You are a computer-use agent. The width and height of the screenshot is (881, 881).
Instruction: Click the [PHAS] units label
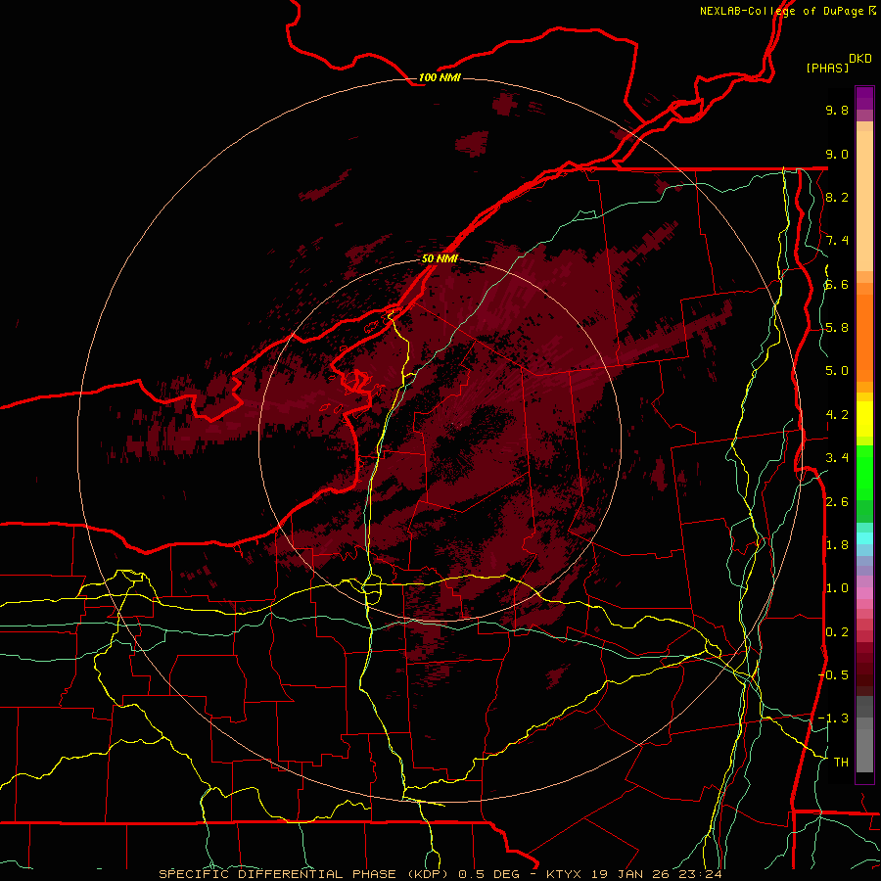pyautogui.click(x=826, y=68)
